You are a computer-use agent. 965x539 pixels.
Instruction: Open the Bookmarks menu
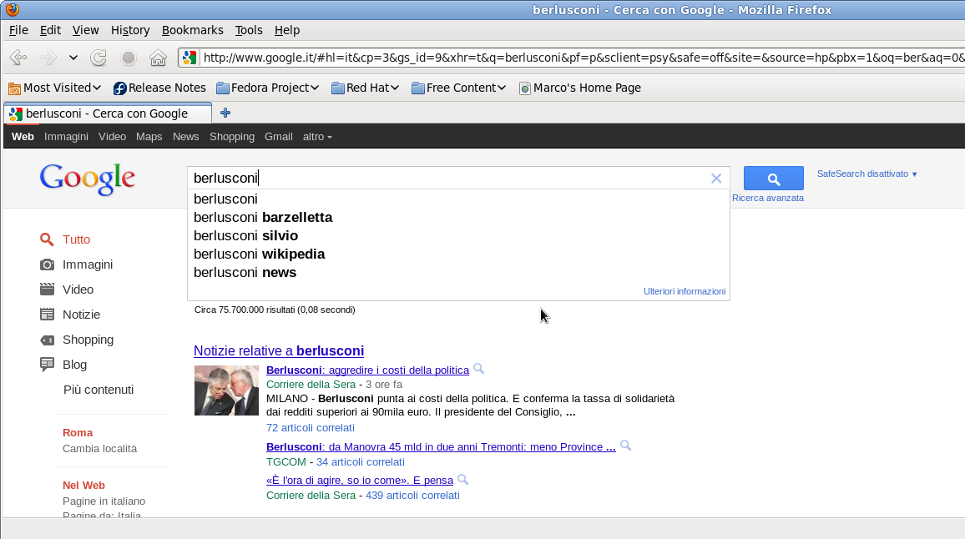(193, 30)
